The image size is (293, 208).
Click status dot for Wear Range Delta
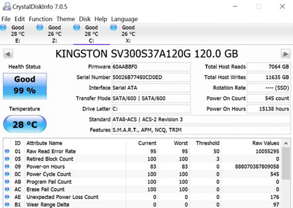click(7, 205)
